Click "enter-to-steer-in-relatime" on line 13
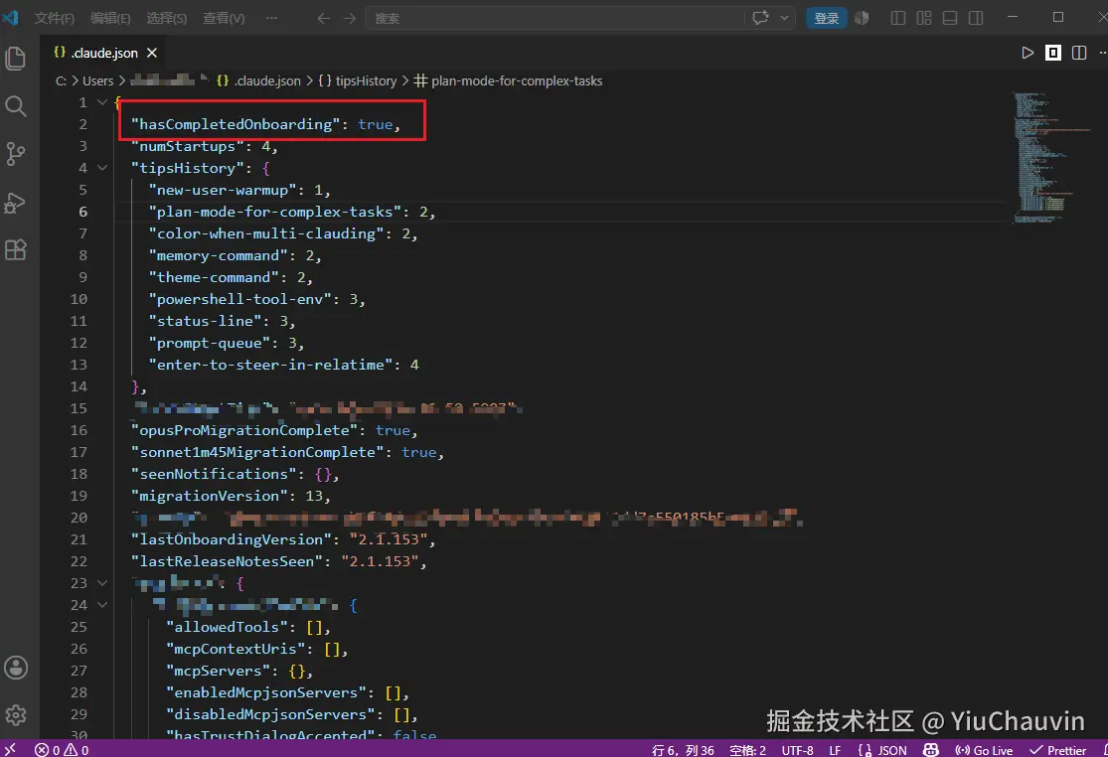The height and width of the screenshot is (757, 1108). 270,365
